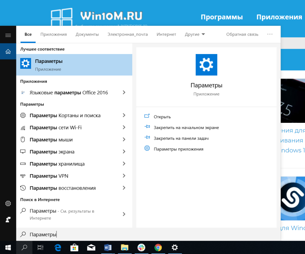Select the Home icon in left sidebar
This screenshot has height=254, width=305.
pyautogui.click(x=8, y=51)
